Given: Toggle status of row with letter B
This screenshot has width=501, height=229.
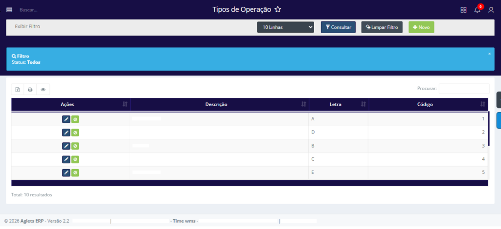Looking at the screenshot, I should point(75,146).
